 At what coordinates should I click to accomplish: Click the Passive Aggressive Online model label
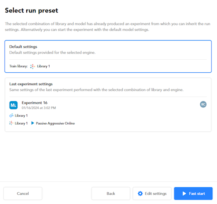(x=55, y=123)
